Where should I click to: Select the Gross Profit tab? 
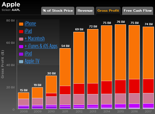108,11
